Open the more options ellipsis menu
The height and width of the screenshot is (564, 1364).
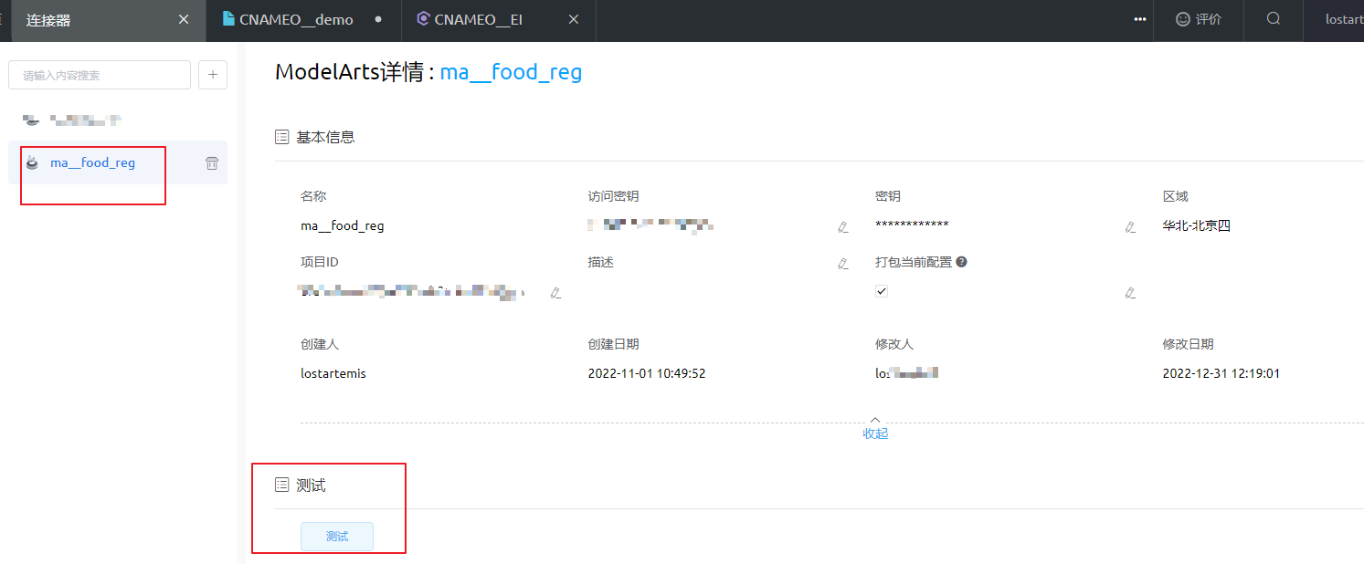(x=1140, y=19)
